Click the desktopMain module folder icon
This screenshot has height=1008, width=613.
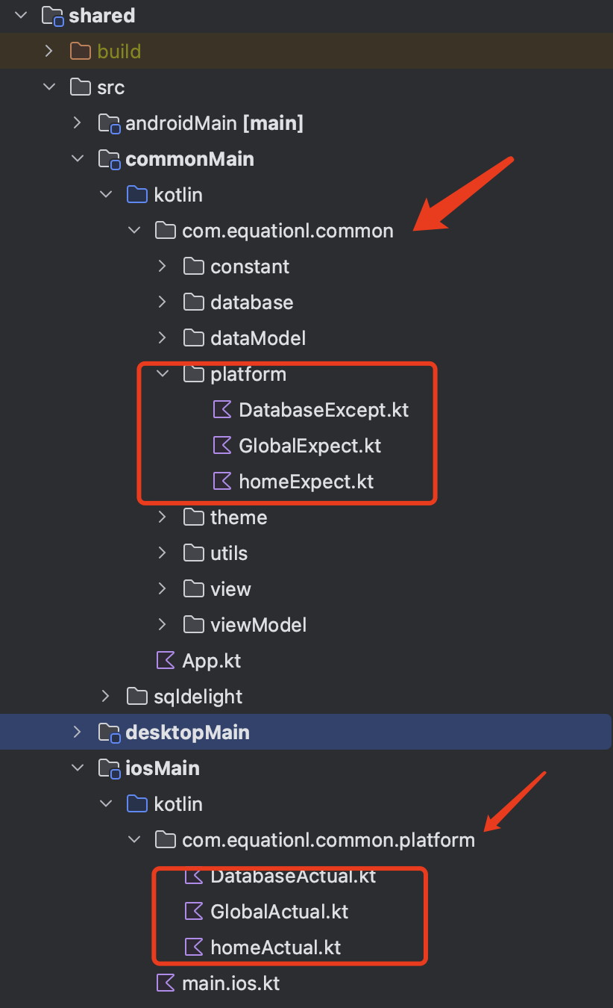109,732
